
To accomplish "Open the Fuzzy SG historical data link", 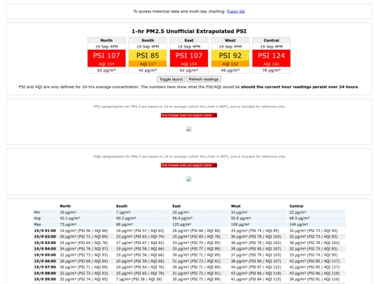I will pos(236,11).
